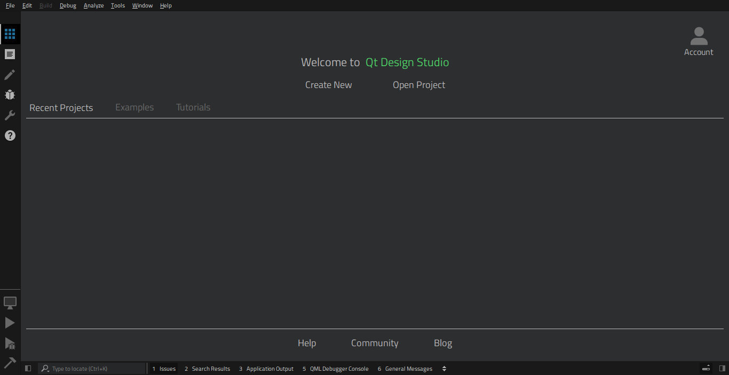Toggle the left sidebar visibility
This screenshot has height=375, width=729.
tap(28, 368)
